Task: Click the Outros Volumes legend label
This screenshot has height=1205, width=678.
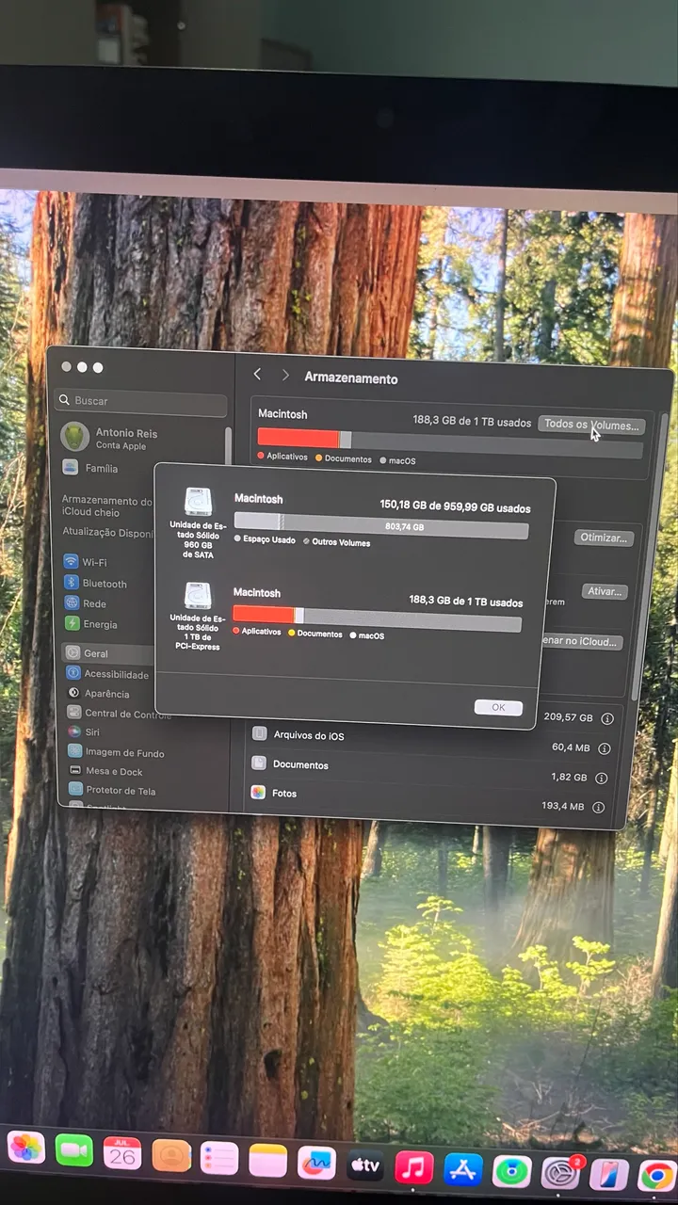Action: 341,542
